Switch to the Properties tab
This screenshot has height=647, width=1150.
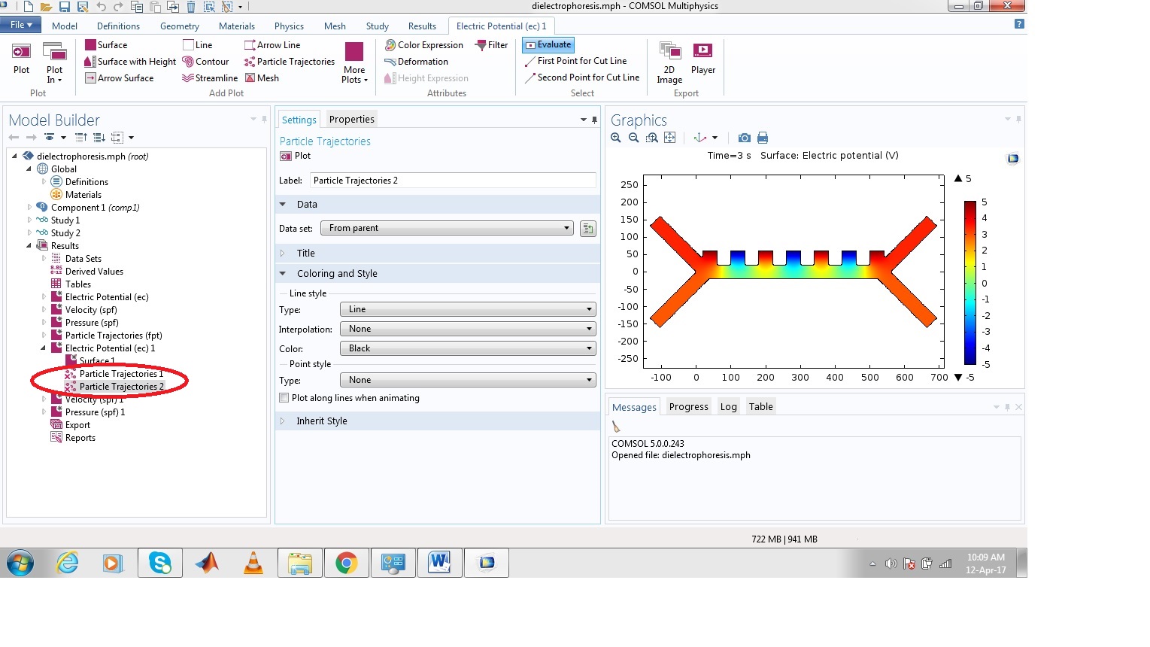coord(351,120)
